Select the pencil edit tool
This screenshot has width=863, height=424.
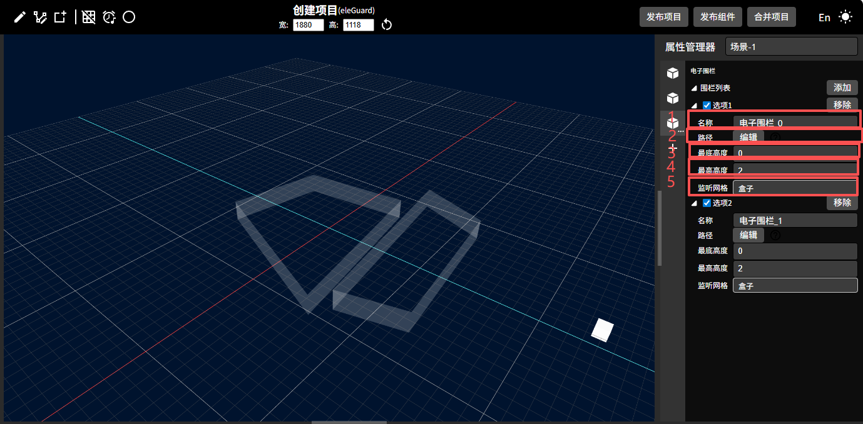coord(20,17)
